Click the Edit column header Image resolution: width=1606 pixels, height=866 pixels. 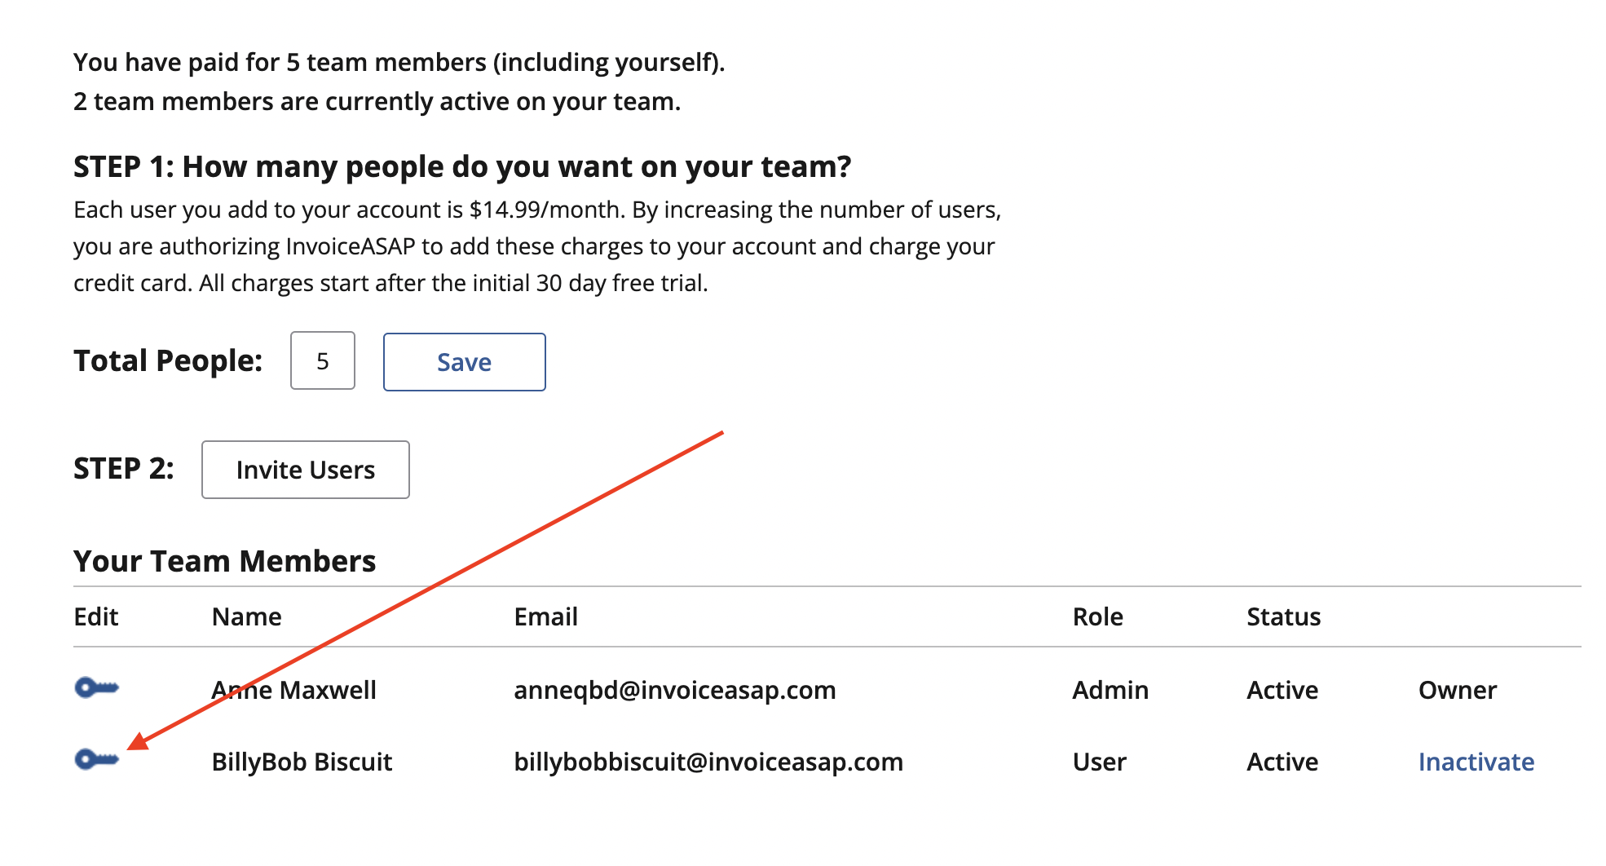95,617
